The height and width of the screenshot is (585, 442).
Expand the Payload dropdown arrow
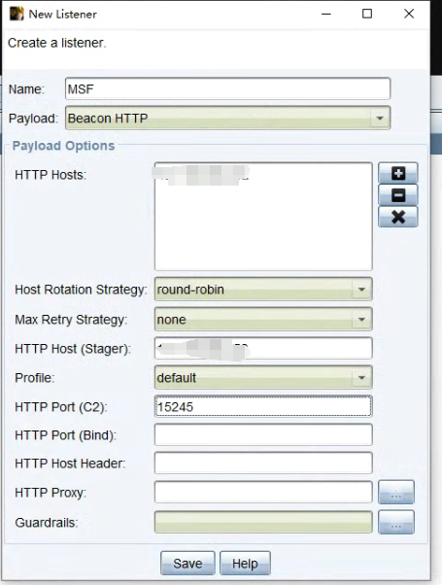[x=380, y=119]
